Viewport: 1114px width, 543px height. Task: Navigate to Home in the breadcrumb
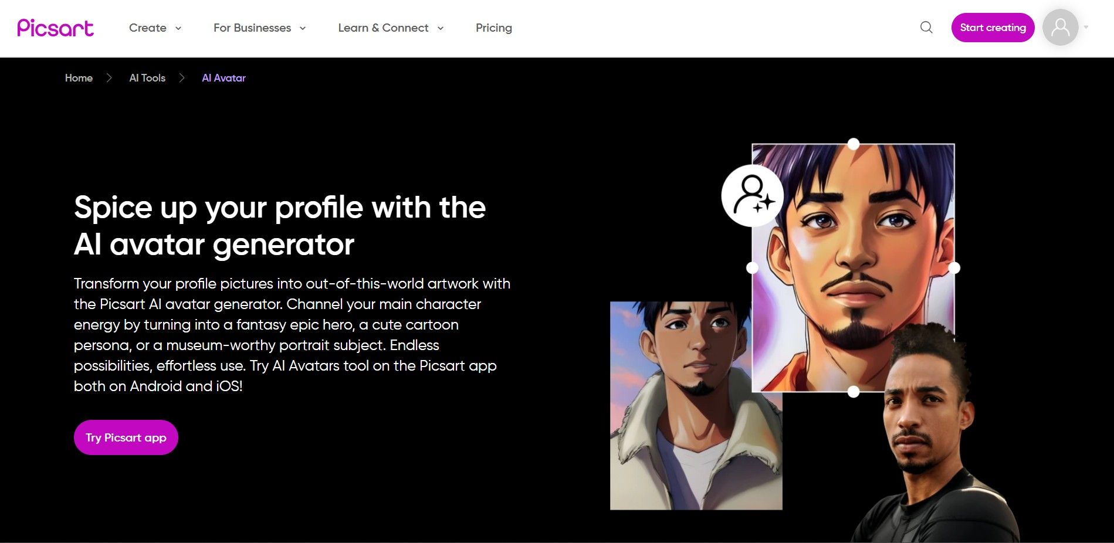[79, 78]
